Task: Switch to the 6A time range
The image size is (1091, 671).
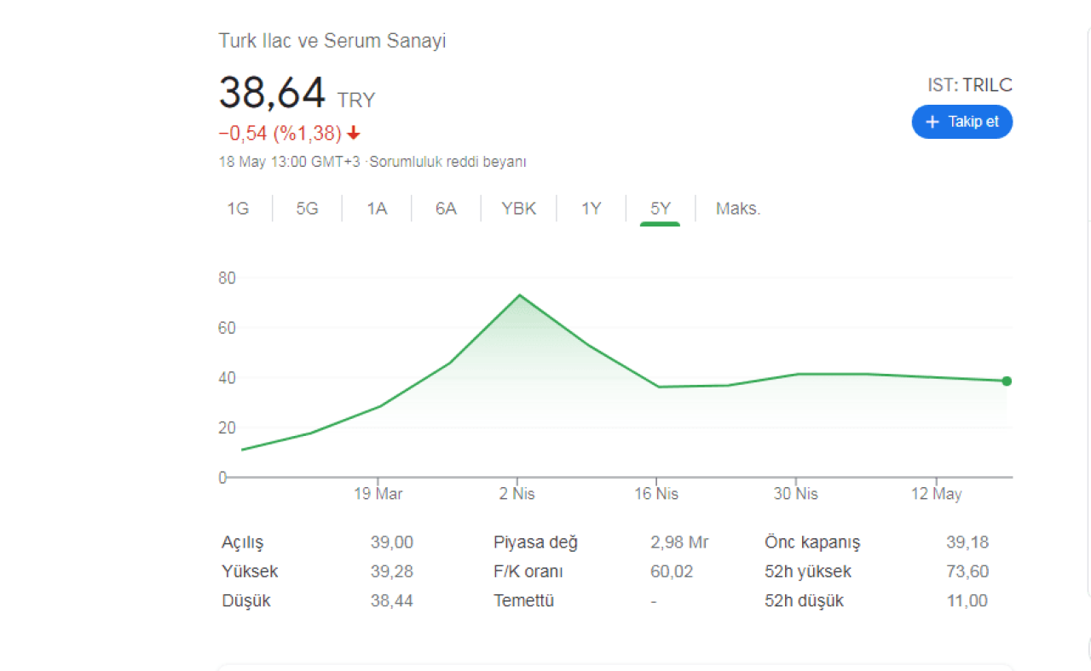Action: (446, 209)
